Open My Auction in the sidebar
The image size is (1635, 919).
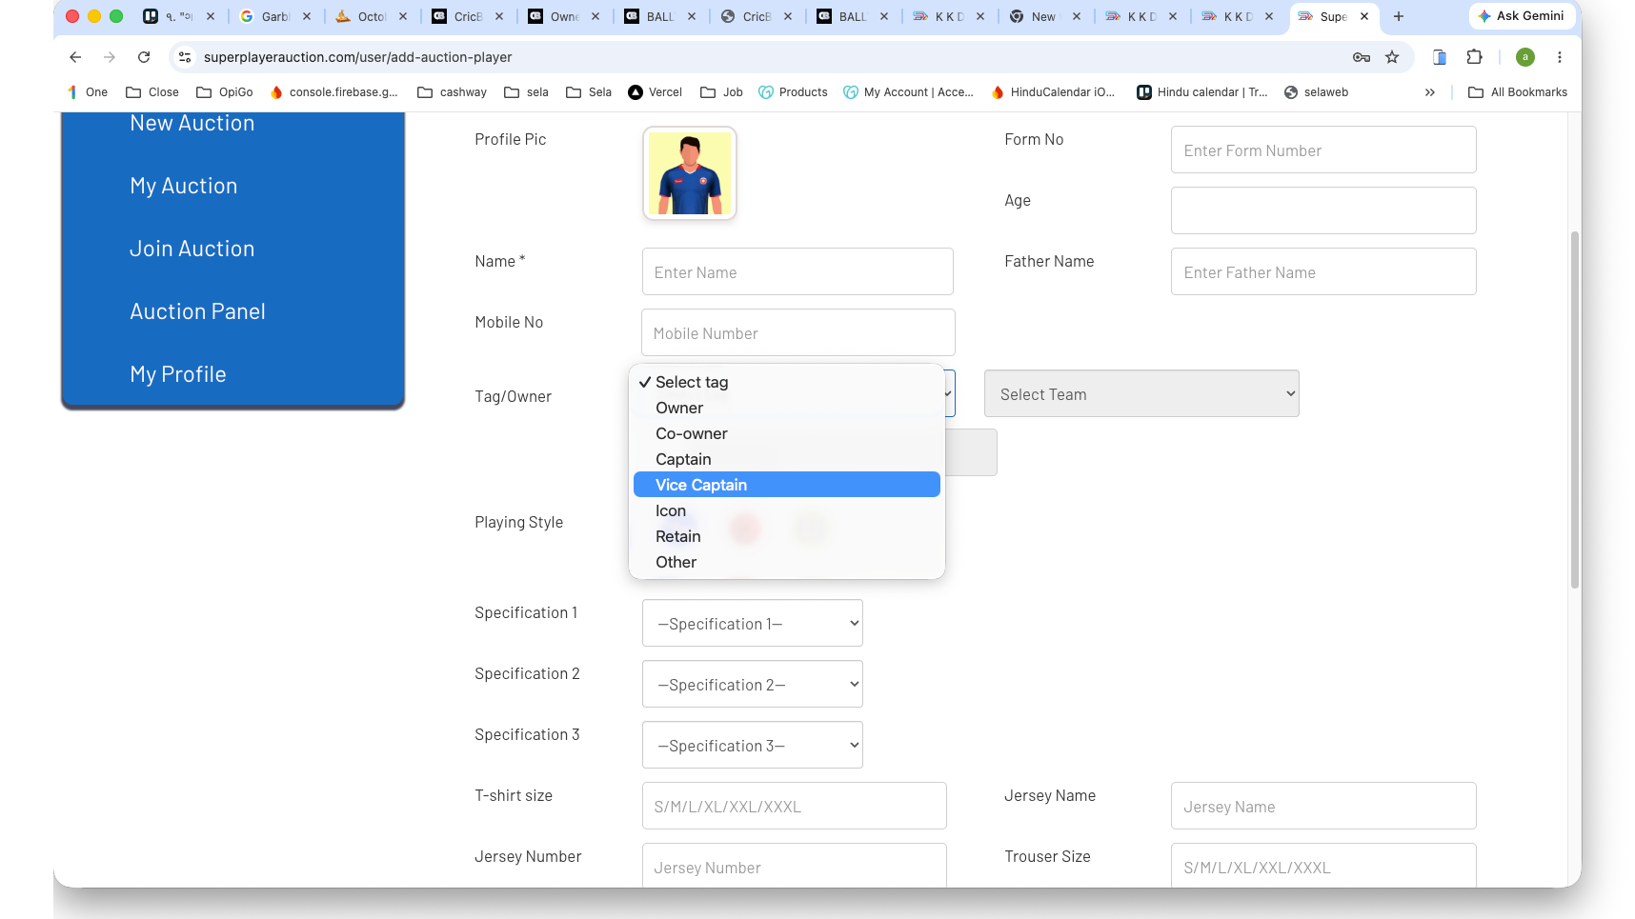(184, 186)
